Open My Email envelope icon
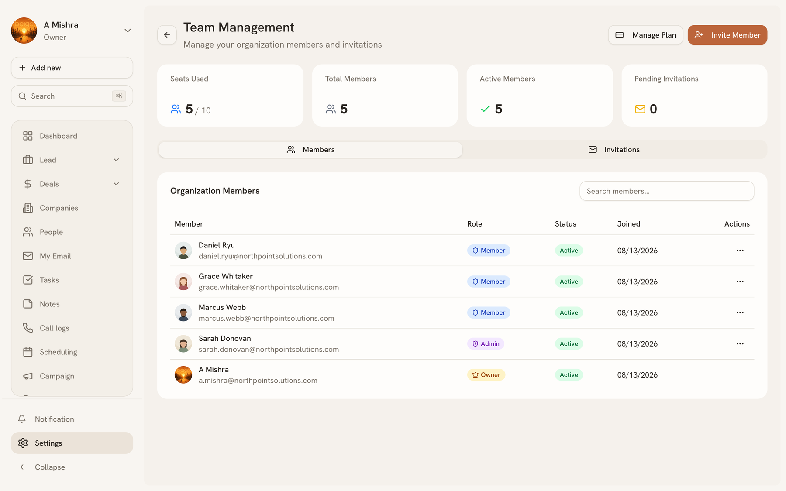 click(28, 256)
